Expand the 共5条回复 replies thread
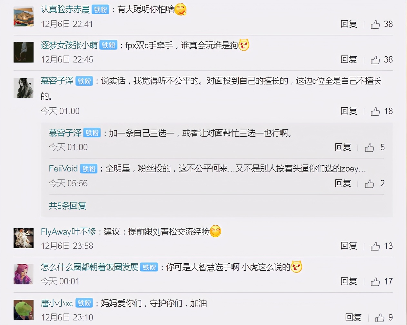Image resolution: width=407 pixels, height=325 pixels. [x=67, y=206]
